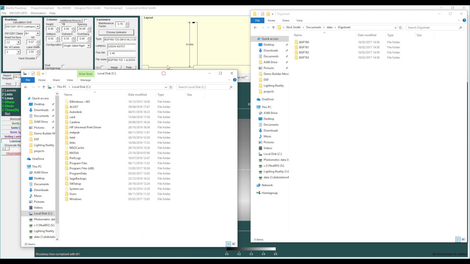The height and width of the screenshot is (264, 470).
Task: Select Music under This PC in Local Disk window
Action: (x=38, y=196)
